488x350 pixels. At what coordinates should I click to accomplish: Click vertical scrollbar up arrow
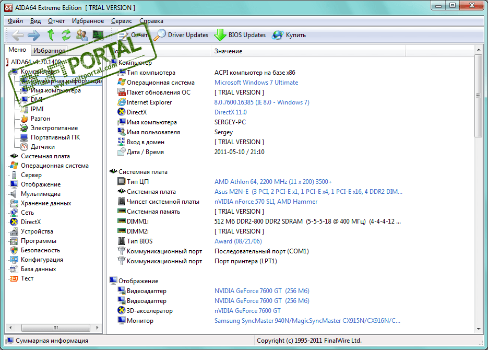point(479,50)
